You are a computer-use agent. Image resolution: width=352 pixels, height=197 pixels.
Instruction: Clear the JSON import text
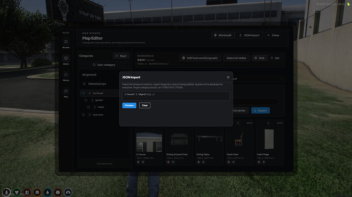click(145, 105)
